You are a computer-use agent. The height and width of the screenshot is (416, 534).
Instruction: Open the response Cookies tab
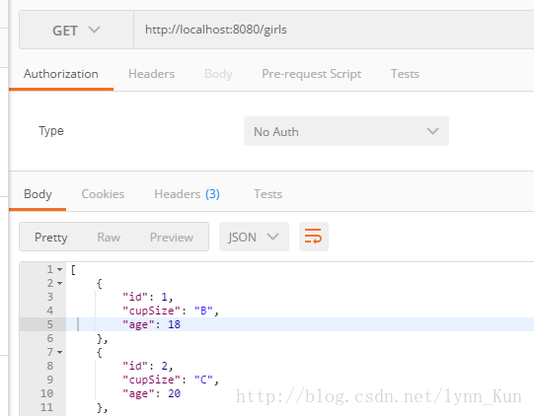(x=103, y=194)
